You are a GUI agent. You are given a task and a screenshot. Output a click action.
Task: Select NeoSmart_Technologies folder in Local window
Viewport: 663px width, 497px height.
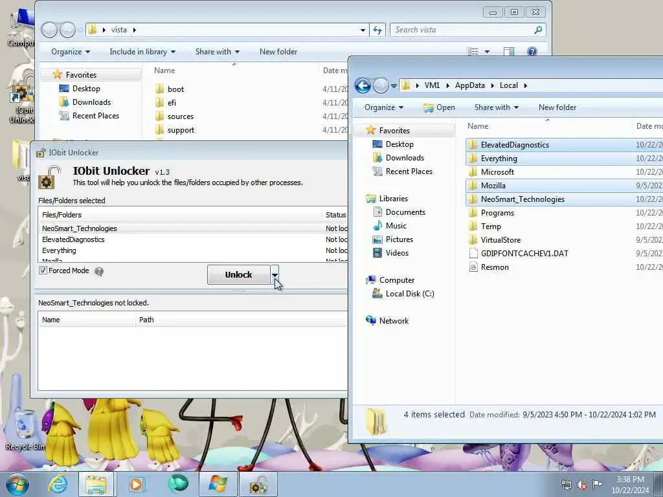click(523, 199)
